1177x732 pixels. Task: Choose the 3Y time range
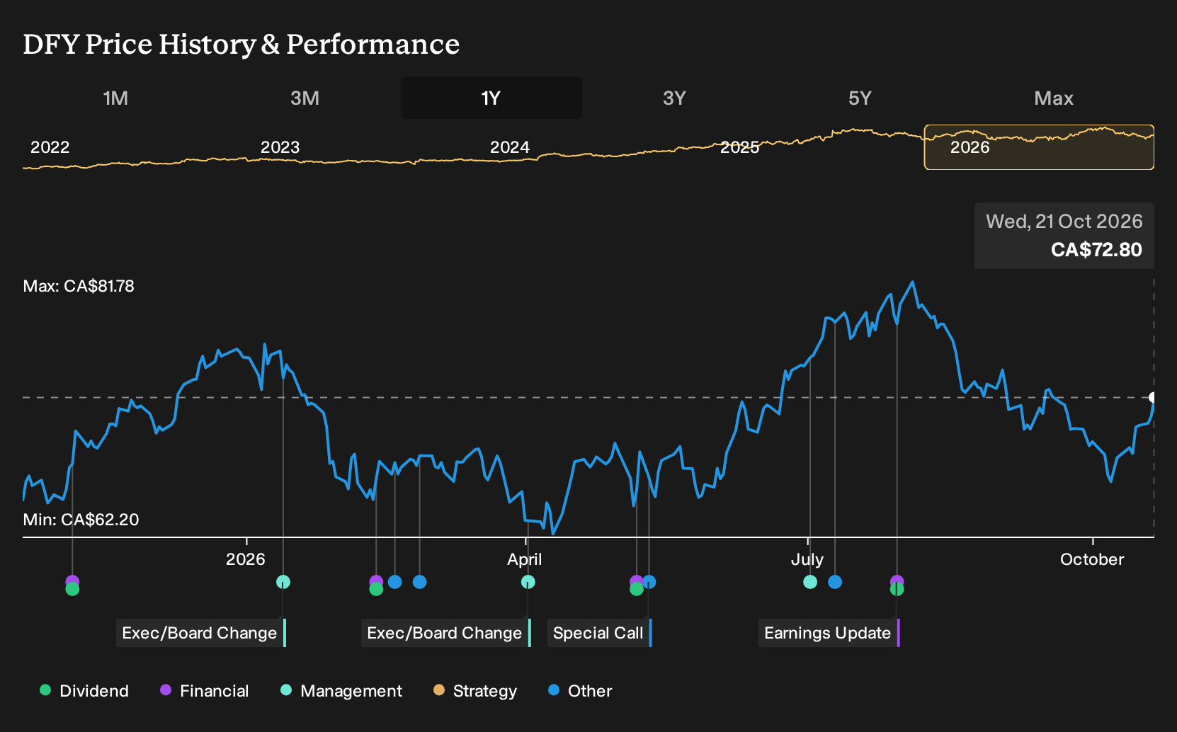pos(674,98)
